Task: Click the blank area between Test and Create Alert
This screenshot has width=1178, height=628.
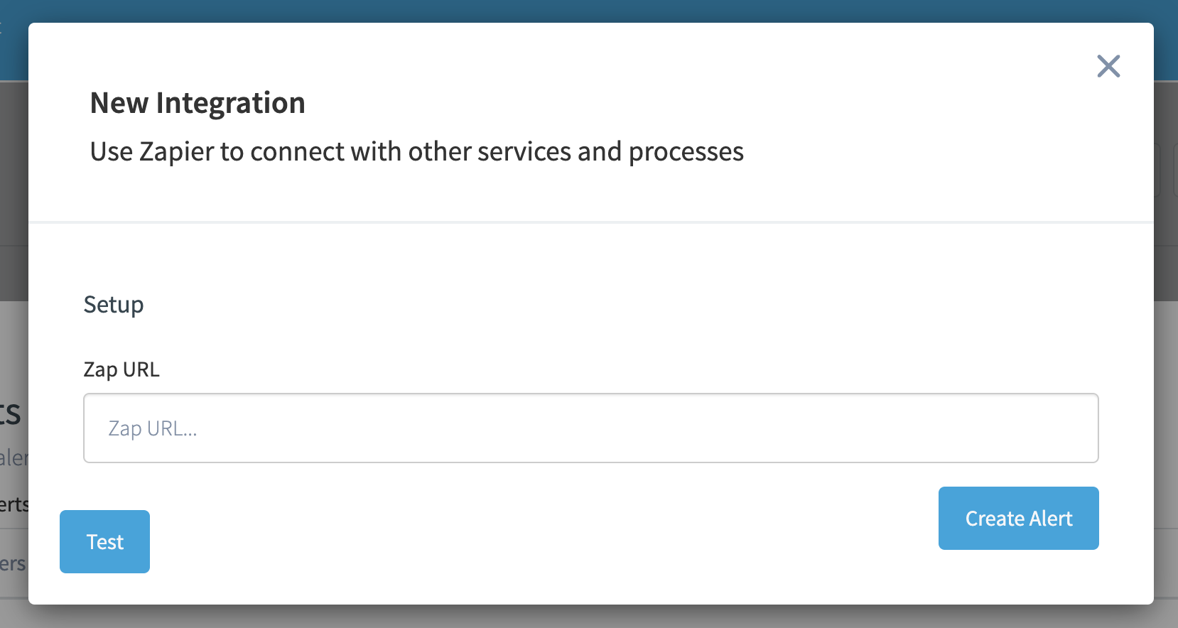Action: coord(544,541)
